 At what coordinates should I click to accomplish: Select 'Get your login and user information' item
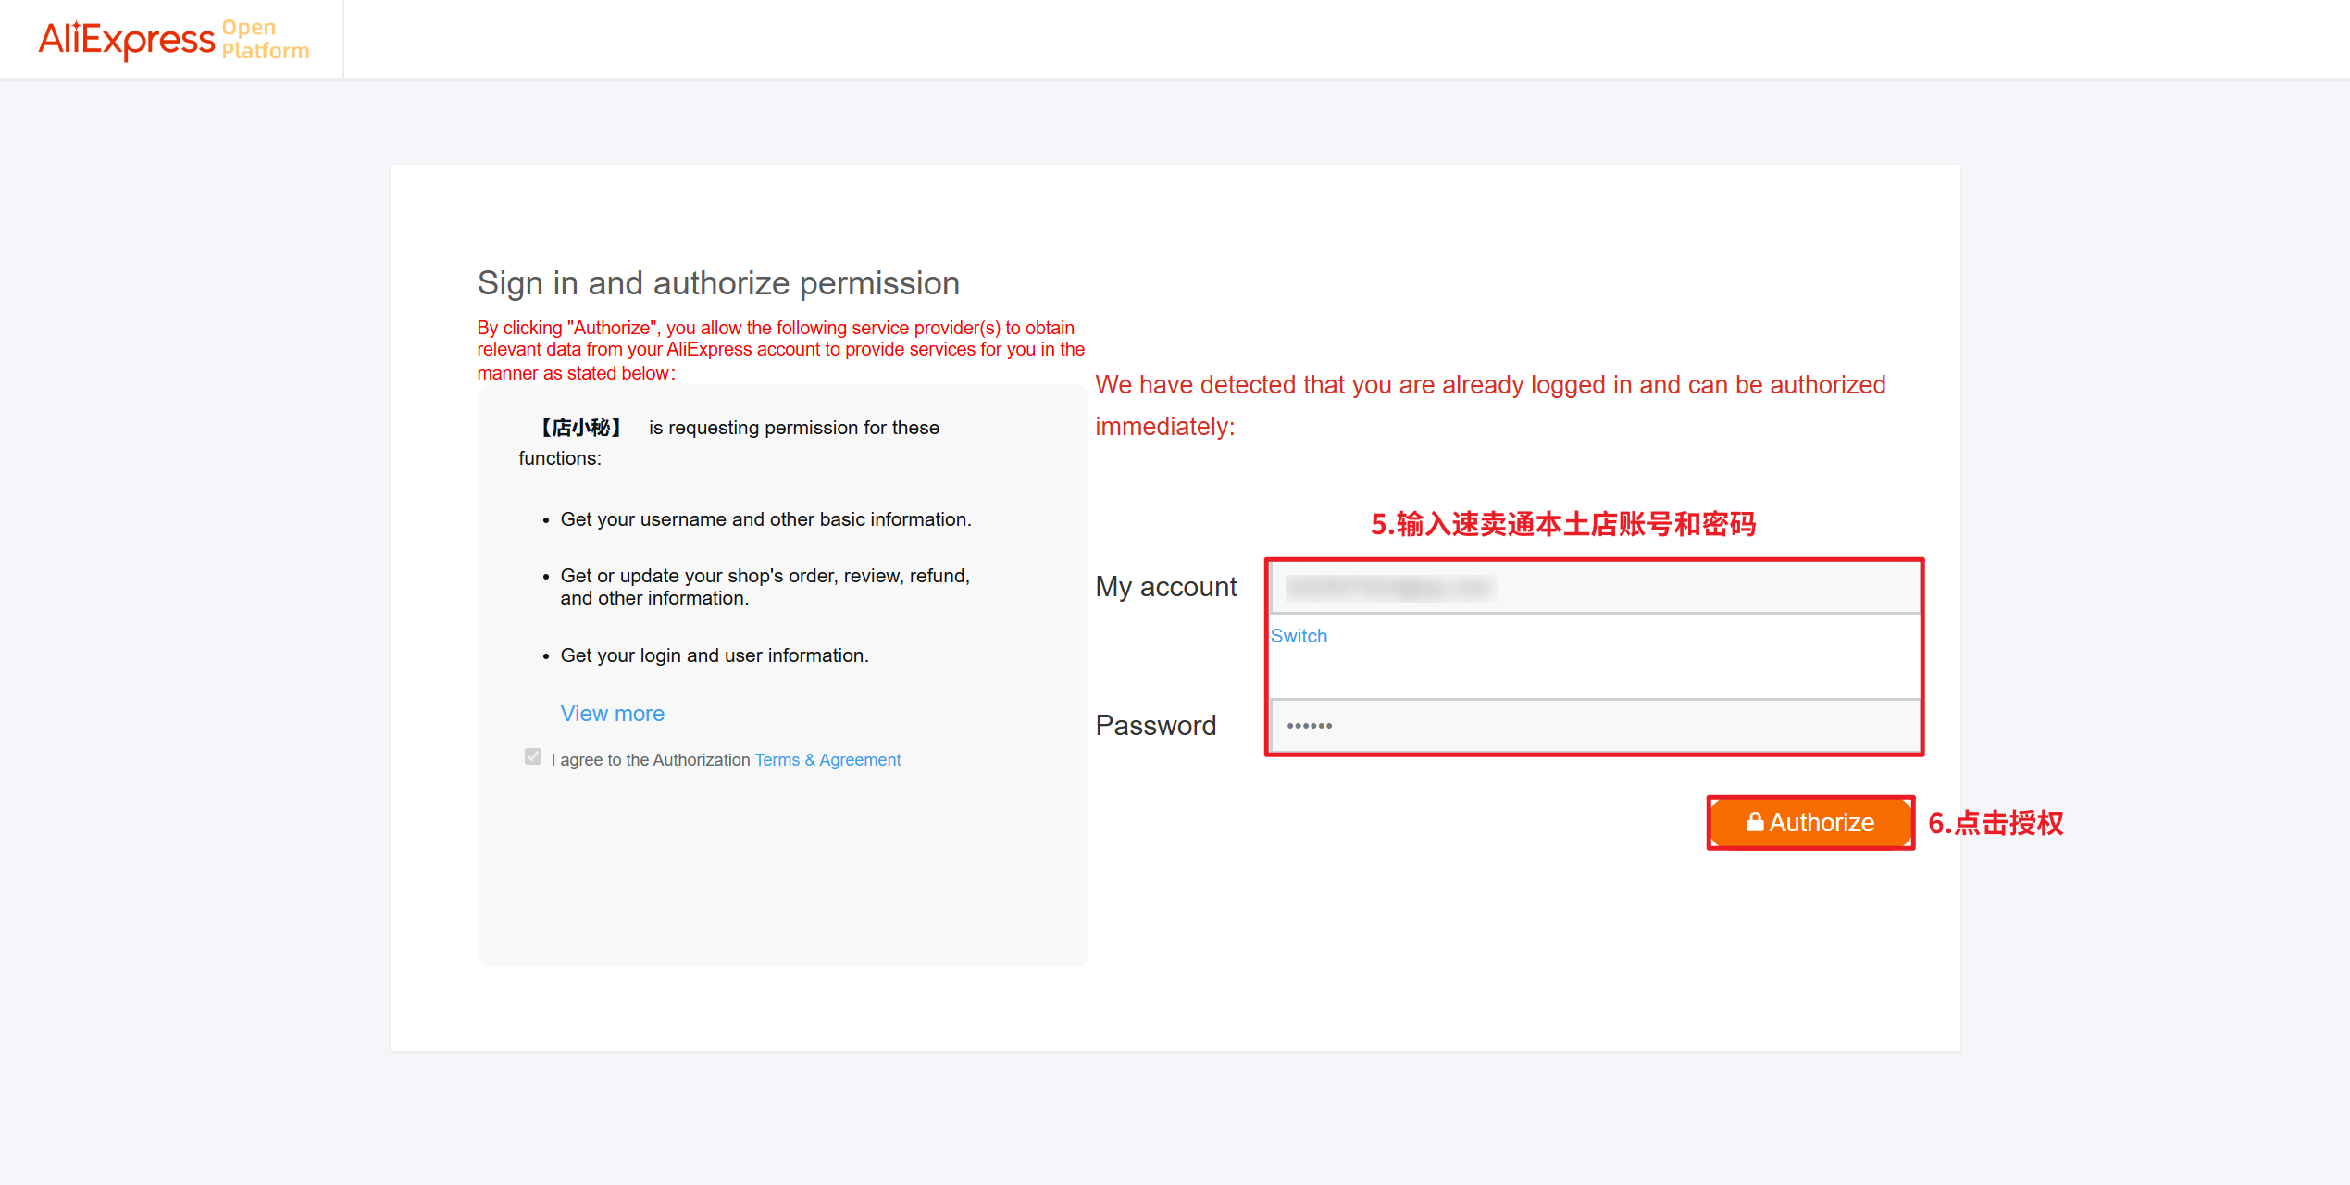[x=714, y=655]
